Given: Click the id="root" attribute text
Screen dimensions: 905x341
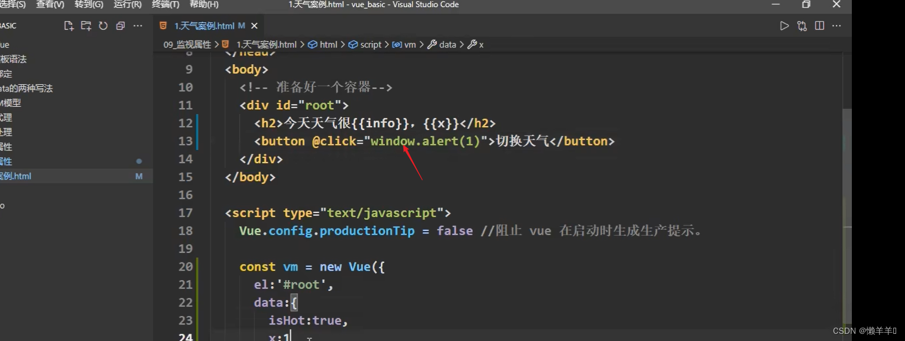Looking at the screenshot, I should (308, 105).
